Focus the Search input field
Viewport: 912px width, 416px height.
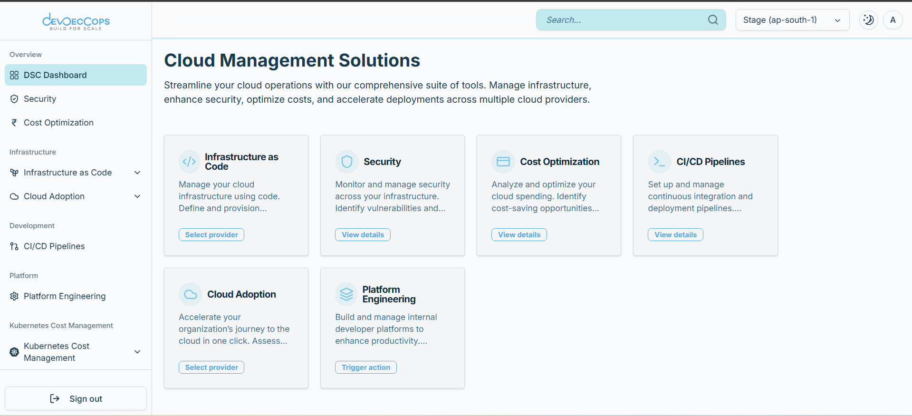pos(623,20)
